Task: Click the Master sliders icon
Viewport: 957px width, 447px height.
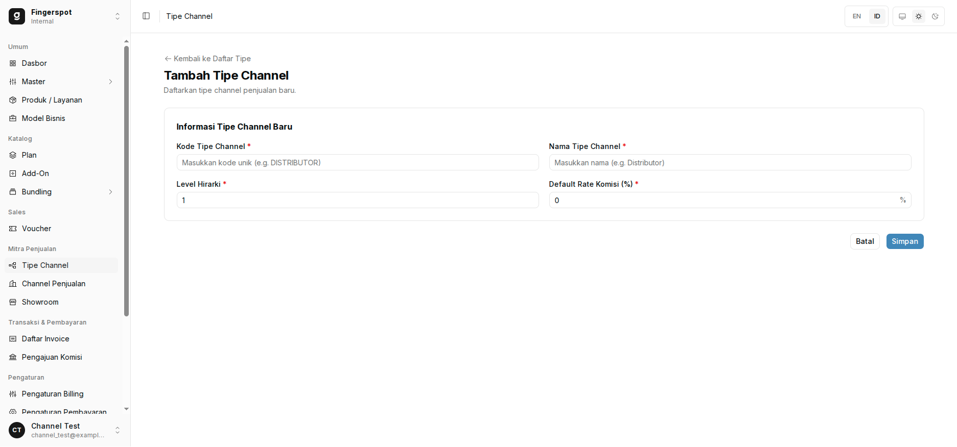Action: (x=13, y=82)
